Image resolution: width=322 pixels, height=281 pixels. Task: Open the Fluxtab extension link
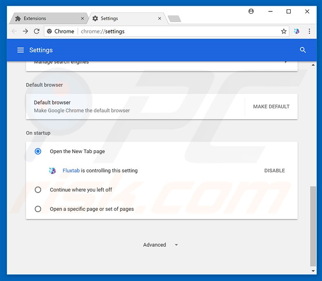[71, 170]
